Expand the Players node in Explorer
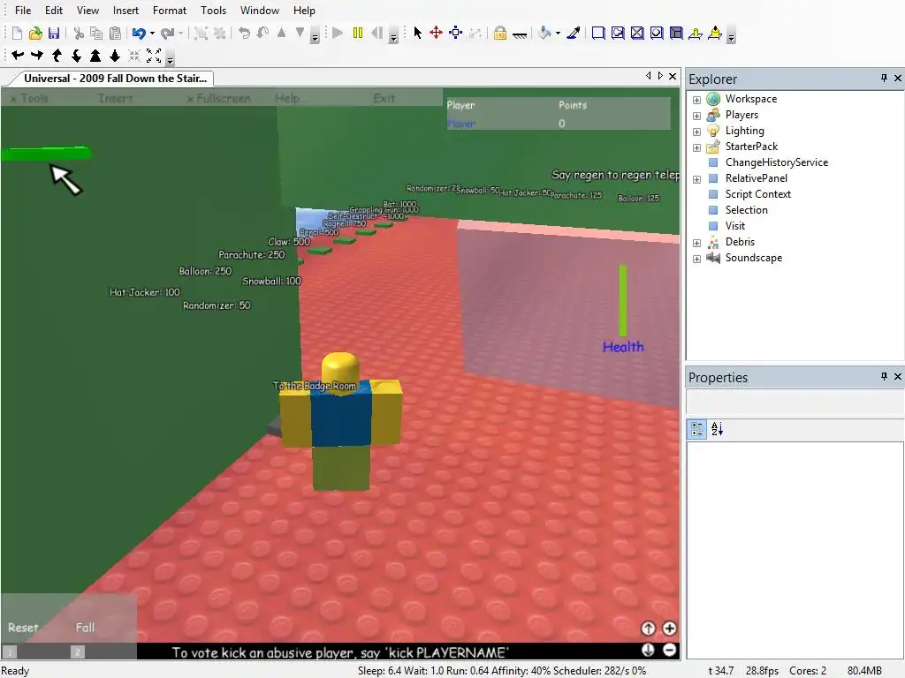 tap(696, 116)
